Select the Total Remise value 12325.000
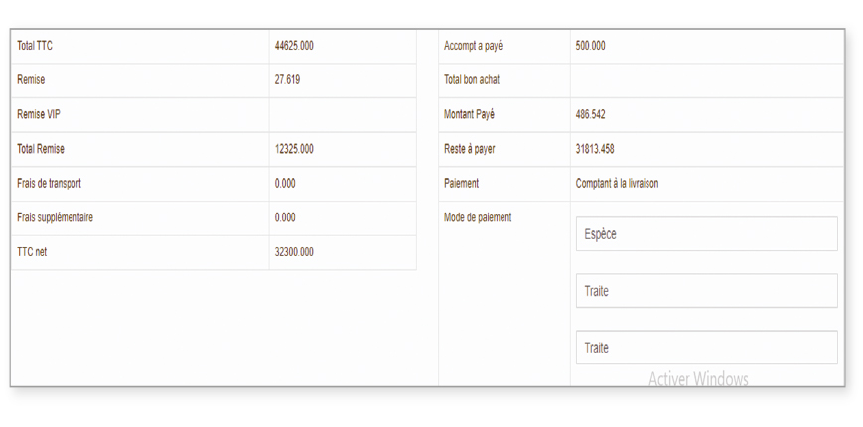Image resolution: width=863 pixels, height=427 pixels. pyautogui.click(x=294, y=149)
